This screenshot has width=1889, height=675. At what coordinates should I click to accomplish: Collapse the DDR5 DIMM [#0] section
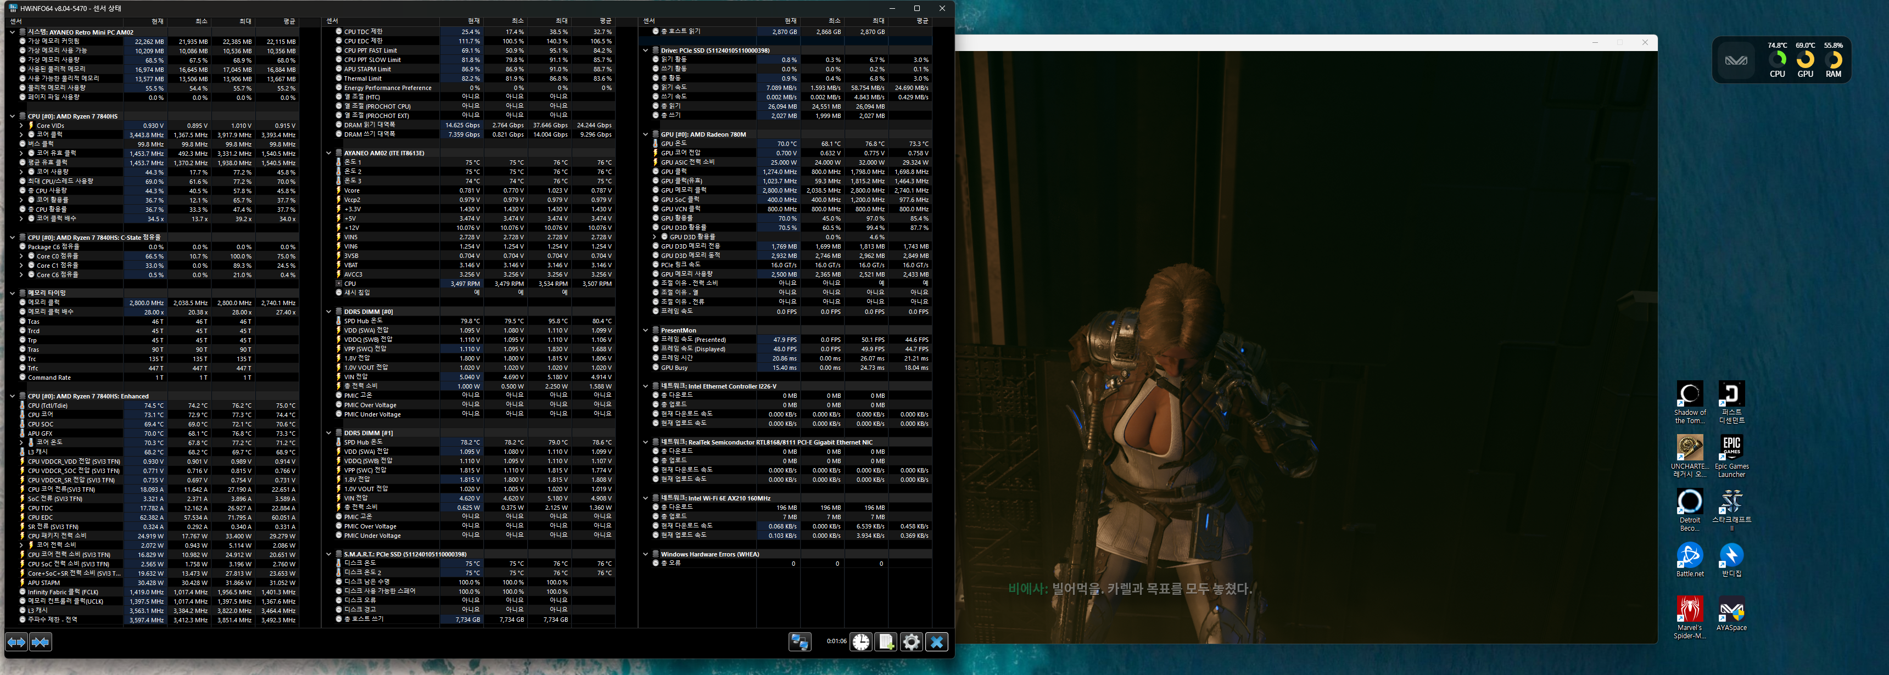(328, 312)
